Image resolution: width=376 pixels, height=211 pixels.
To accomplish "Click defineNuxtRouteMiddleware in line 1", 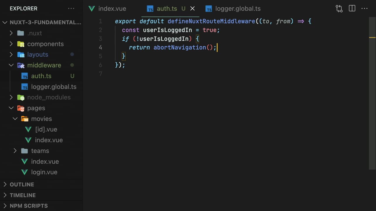I will (x=211, y=21).
